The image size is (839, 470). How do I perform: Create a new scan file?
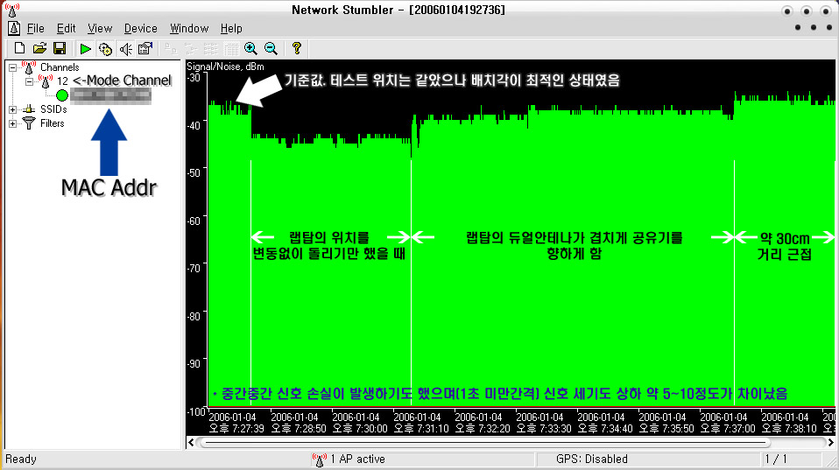tap(19, 48)
